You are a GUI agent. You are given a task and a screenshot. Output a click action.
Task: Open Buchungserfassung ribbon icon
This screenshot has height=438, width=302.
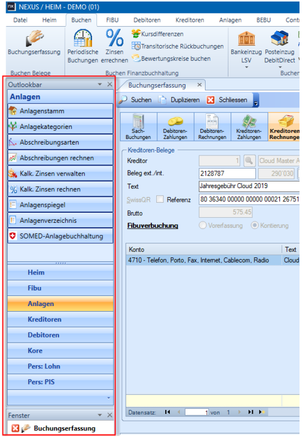[x=35, y=38]
